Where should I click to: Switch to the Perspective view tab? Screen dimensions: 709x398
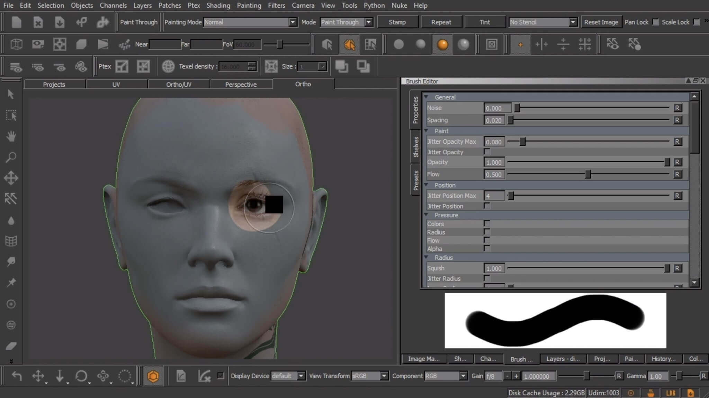pos(241,84)
